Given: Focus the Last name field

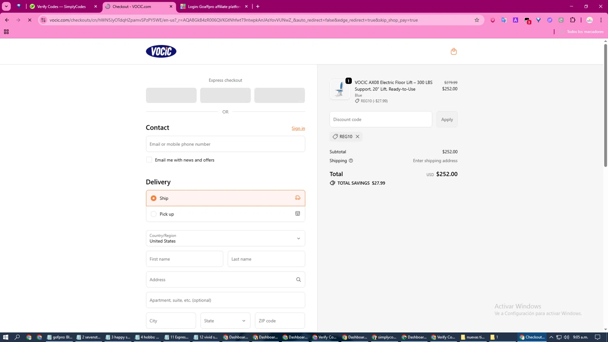Looking at the screenshot, I should tap(266, 259).
